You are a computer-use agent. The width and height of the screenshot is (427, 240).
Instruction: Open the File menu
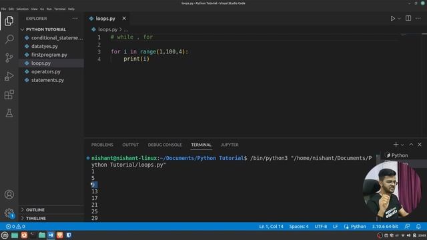[3, 9]
